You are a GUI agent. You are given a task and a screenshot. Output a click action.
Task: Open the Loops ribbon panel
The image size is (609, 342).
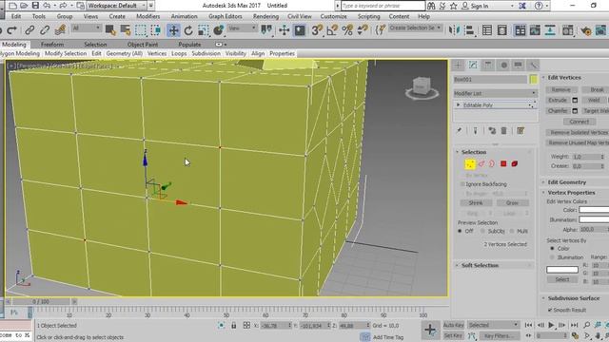coord(179,53)
